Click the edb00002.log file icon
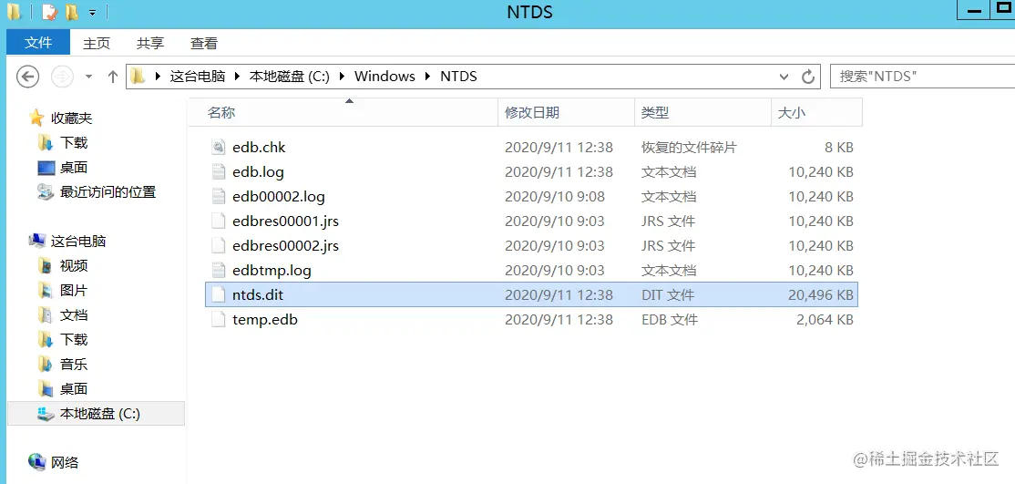Image resolution: width=1015 pixels, height=484 pixels. 218,196
